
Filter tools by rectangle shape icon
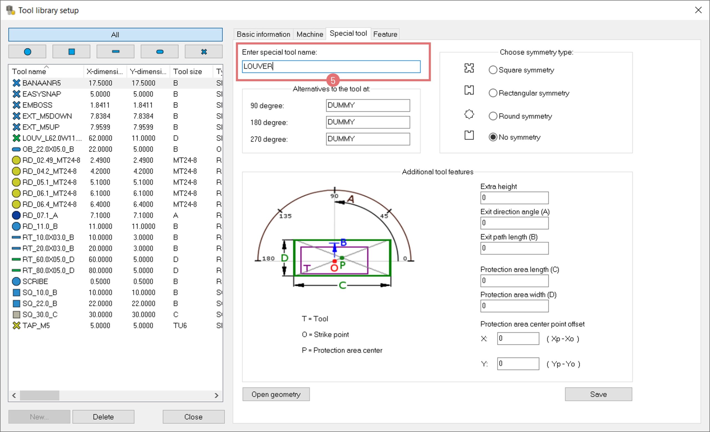coord(116,52)
